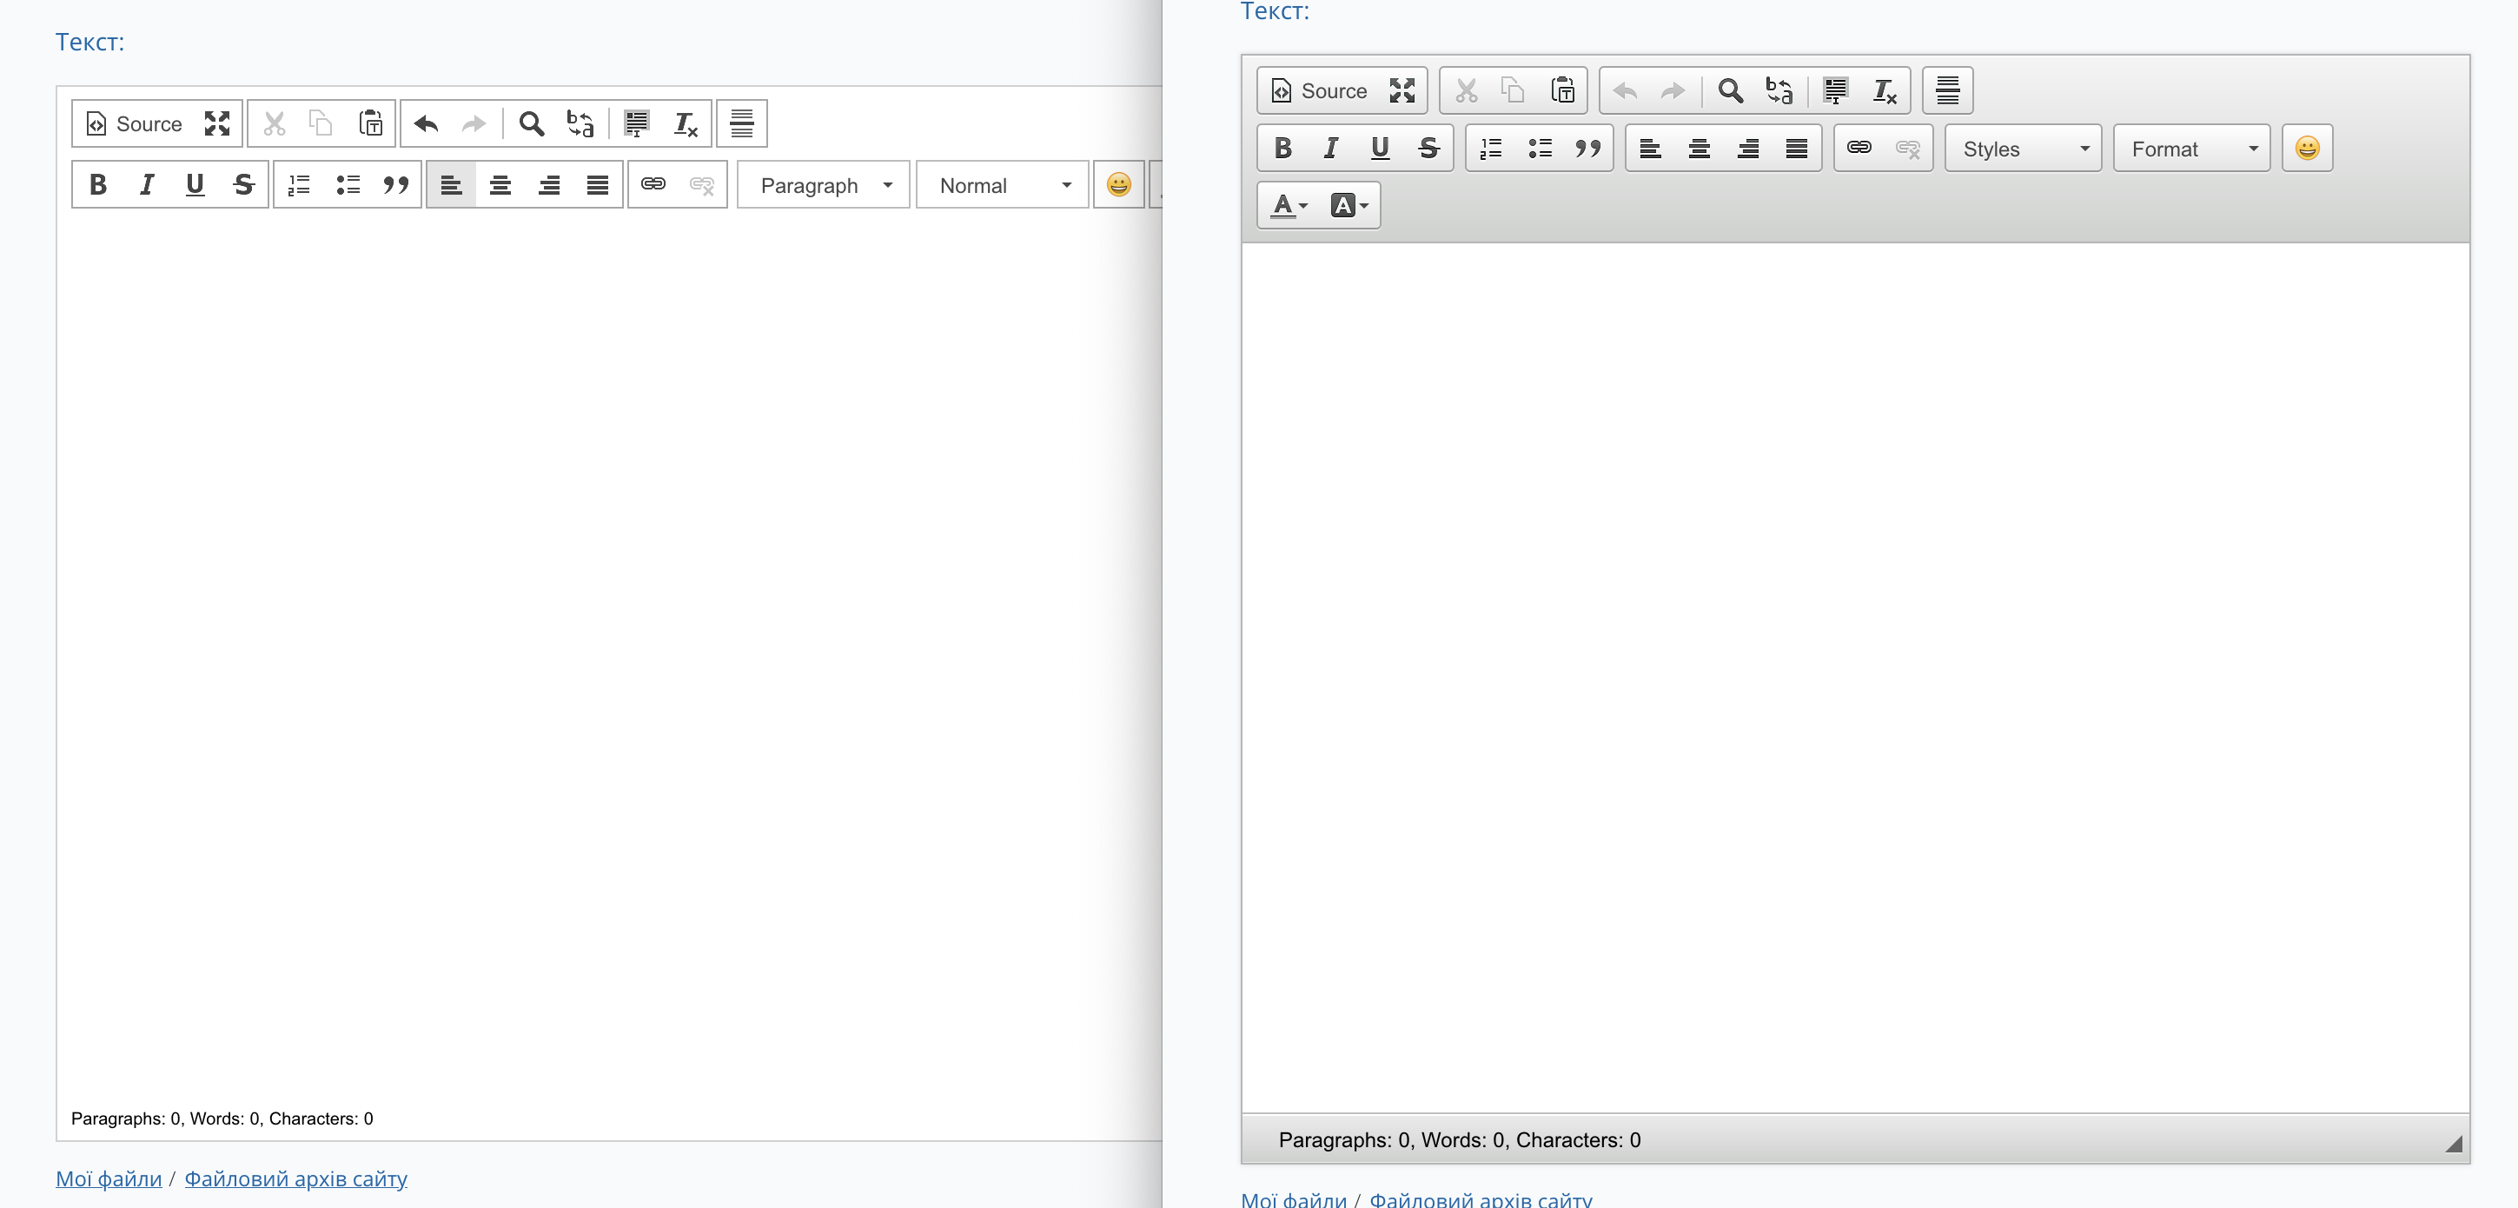
Task: Insert smiley in left editor
Action: (1118, 185)
